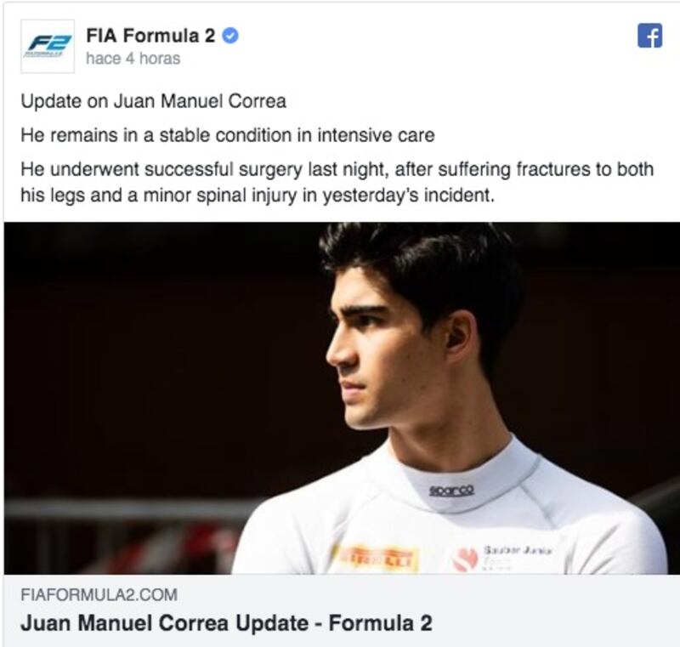Open the 'hace 4 horas' timestamp
The height and width of the screenshot is (647, 680).
tap(133, 59)
